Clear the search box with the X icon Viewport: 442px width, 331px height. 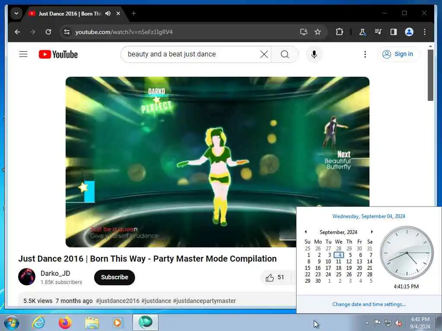tap(264, 54)
